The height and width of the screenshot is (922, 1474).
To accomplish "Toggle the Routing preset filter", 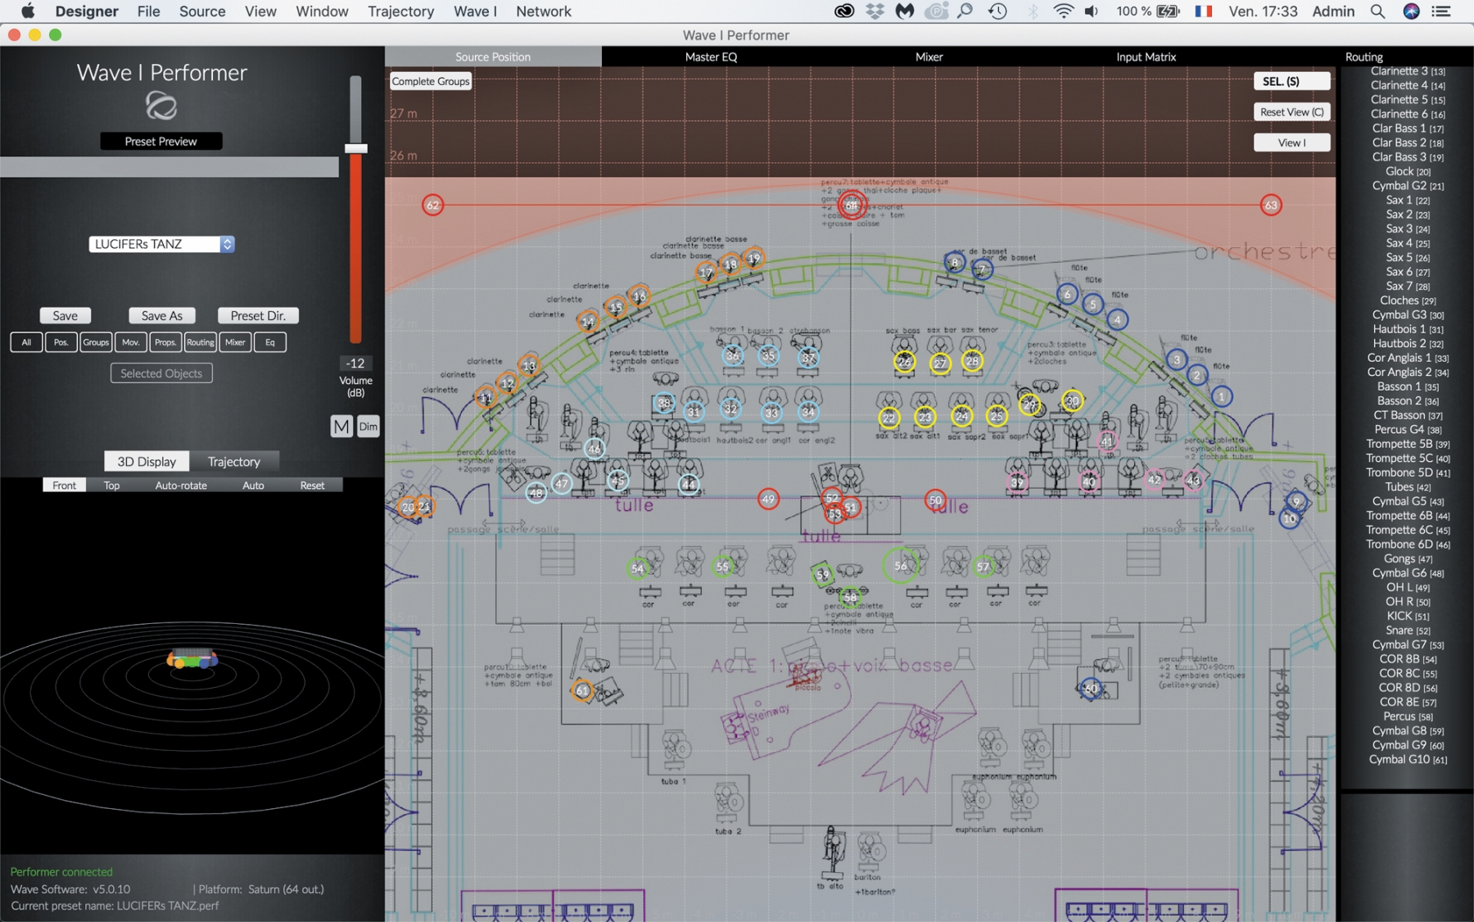I will click(201, 342).
